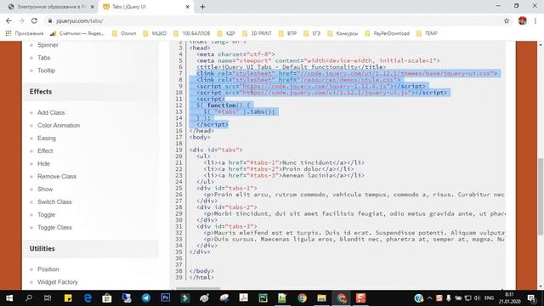Viewport: 544px width, 306px height.
Task: Reload the jqueryui.com page
Action: point(34,20)
